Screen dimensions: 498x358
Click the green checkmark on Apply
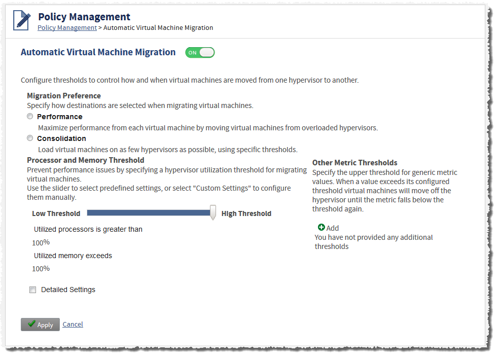pos(31,324)
